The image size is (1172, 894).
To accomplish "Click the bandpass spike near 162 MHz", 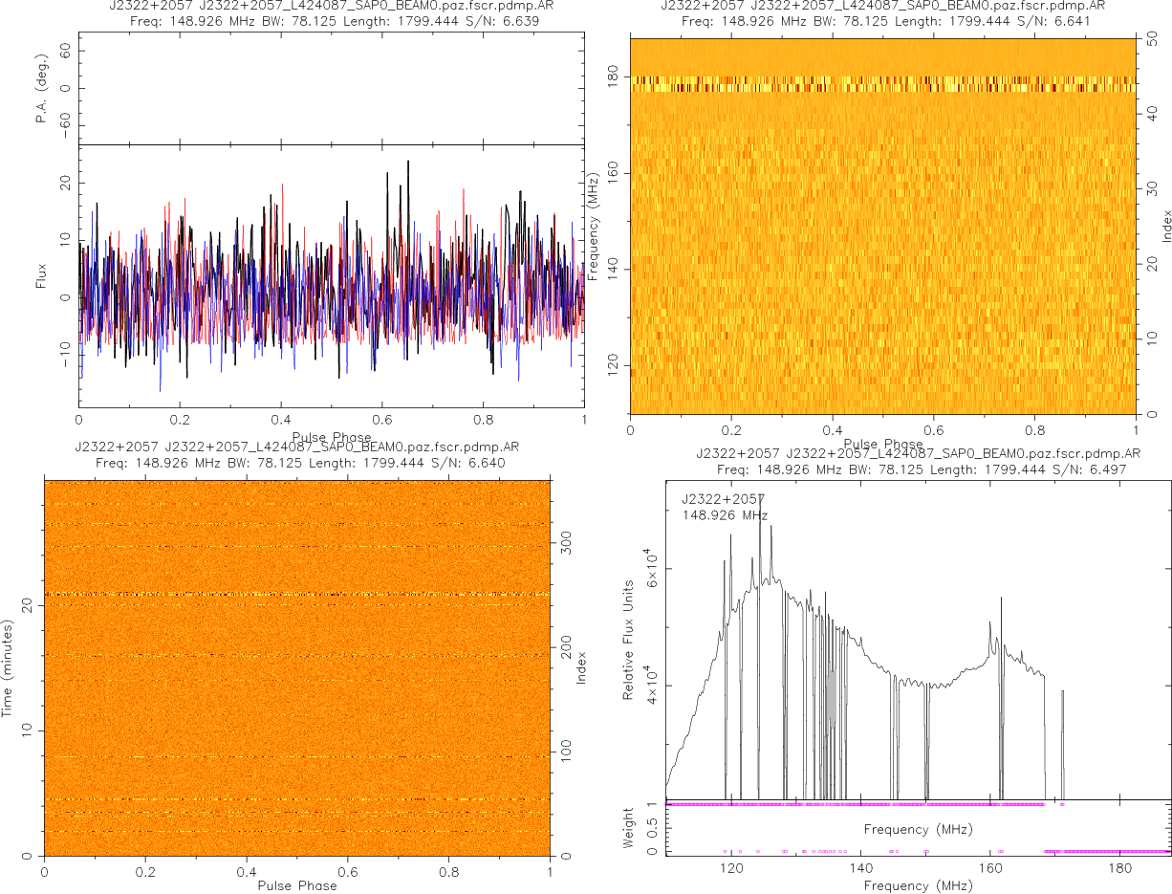I will coord(1001,602).
